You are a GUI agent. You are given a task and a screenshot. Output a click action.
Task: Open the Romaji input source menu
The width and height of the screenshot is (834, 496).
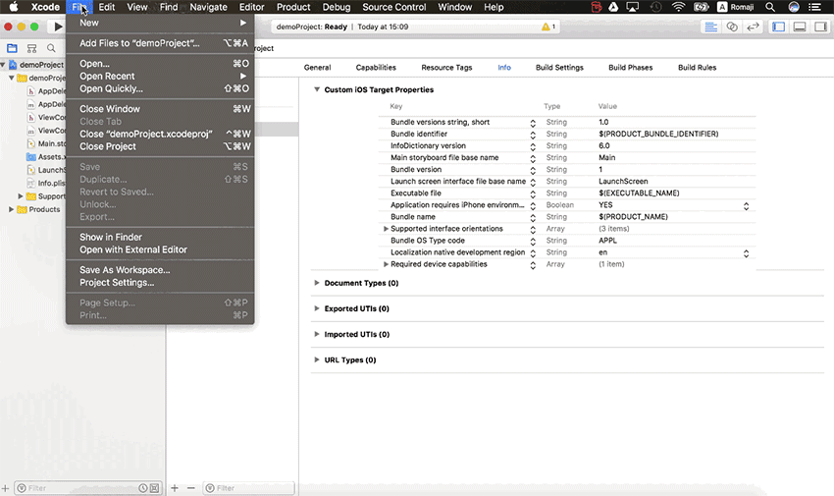pyautogui.click(x=736, y=7)
